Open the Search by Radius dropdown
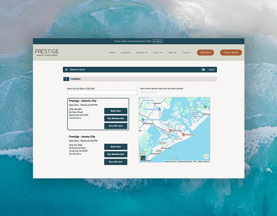277x216 pixels. pos(175,92)
